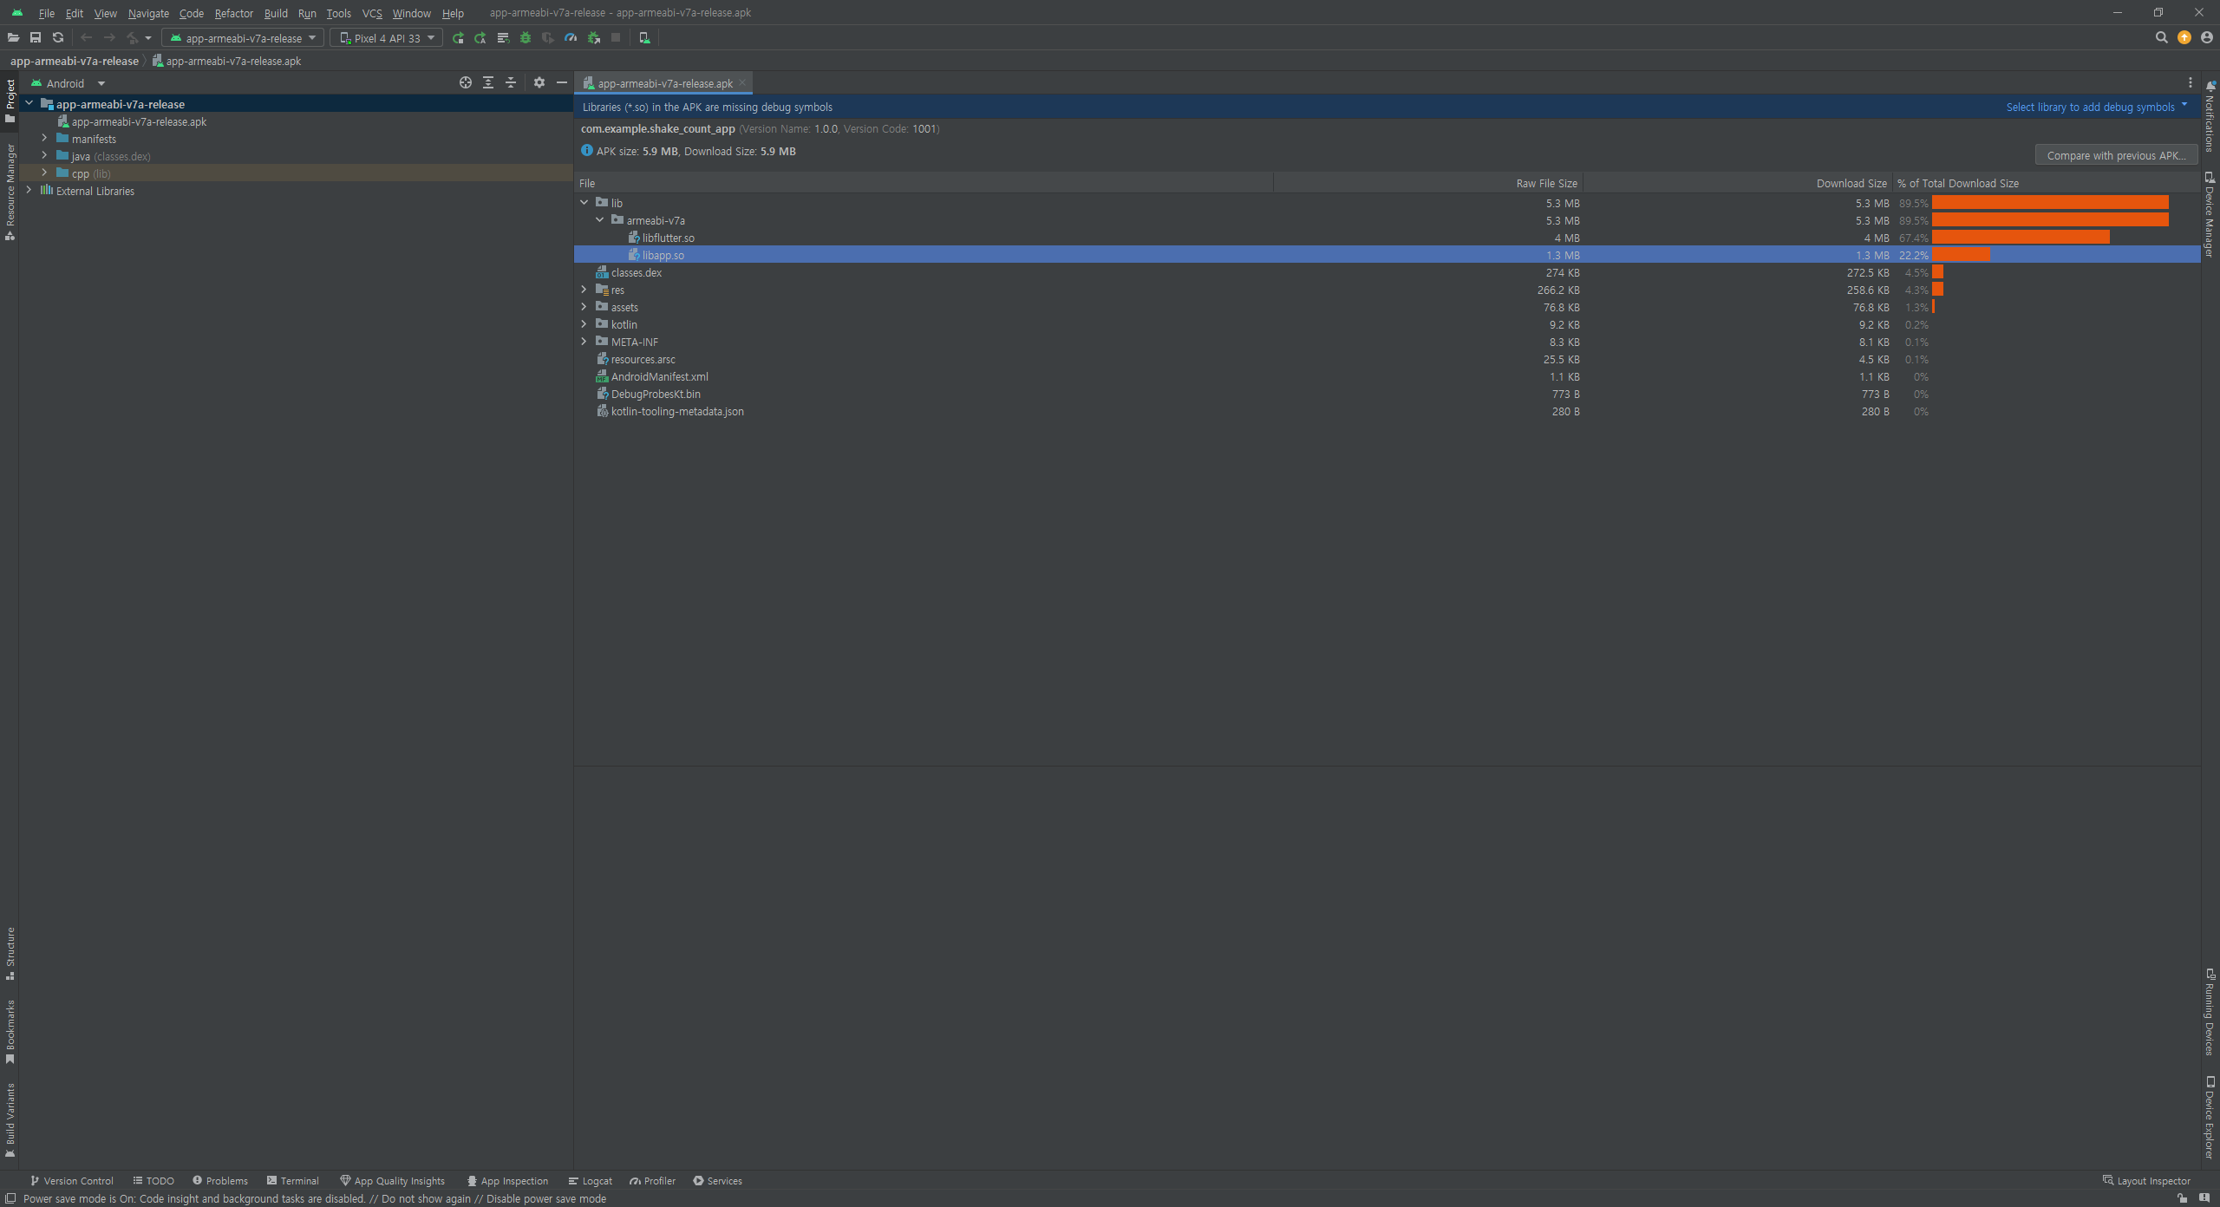Toggle the Build Variants tool window
The height and width of the screenshot is (1207, 2220).
coord(10,1119)
